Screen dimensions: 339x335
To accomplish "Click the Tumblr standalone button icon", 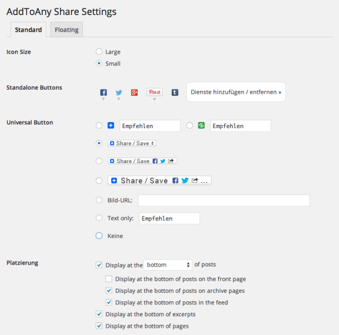I will click(175, 93).
